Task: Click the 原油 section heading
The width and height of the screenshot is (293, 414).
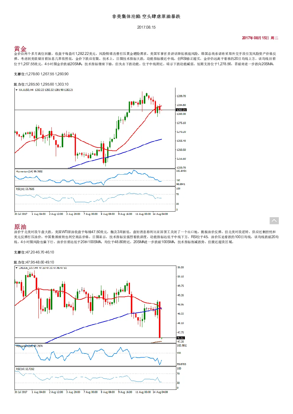Action: coord(20,227)
